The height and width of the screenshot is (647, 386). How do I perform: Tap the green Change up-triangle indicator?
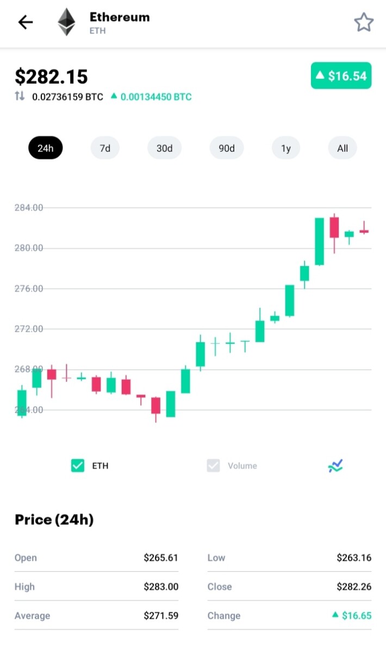(x=335, y=615)
